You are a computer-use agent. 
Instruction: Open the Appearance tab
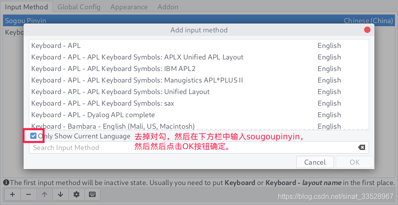129,7
